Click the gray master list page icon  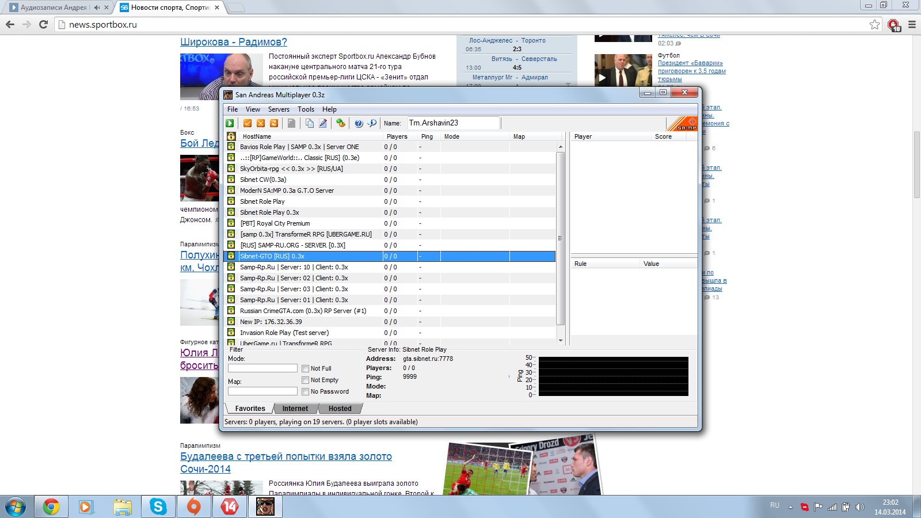[292, 123]
